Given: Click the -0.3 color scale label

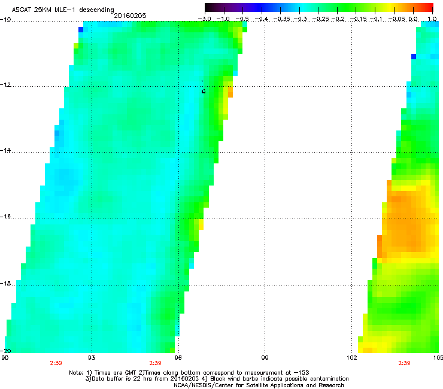Looking at the screenshot, I should 300,19.
